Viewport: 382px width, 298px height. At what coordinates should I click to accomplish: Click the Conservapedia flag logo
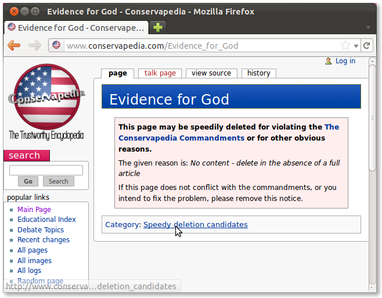point(47,96)
